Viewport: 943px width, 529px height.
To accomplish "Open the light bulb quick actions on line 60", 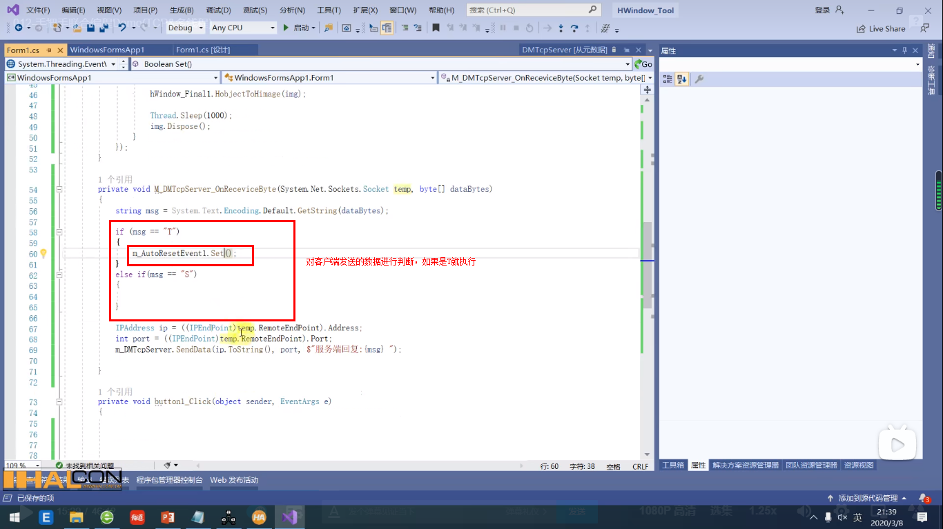I will click(43, 254).
